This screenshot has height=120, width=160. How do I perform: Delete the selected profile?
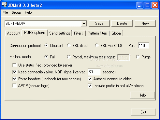(122, 23)
